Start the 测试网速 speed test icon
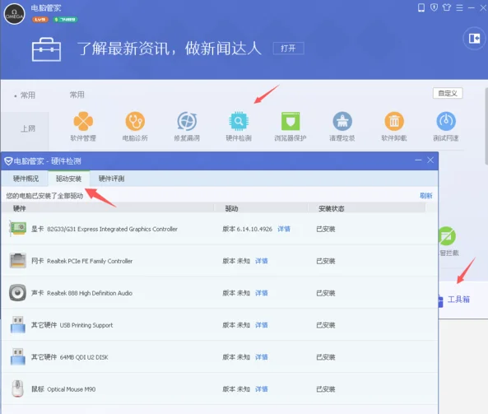Screen dimensions: 488x414 click(x=446, y=121)
